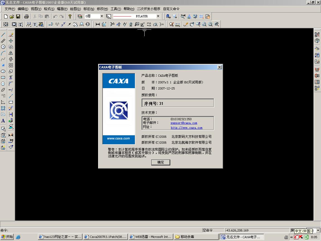Select the Circle drawing tool
321x241 pixels.
tap(3, 47)
